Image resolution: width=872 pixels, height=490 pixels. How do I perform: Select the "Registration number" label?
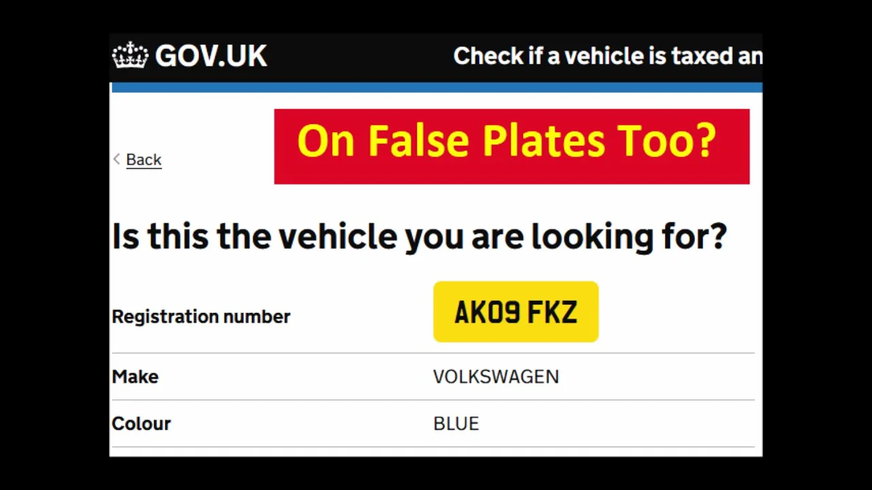click(201, 316)
